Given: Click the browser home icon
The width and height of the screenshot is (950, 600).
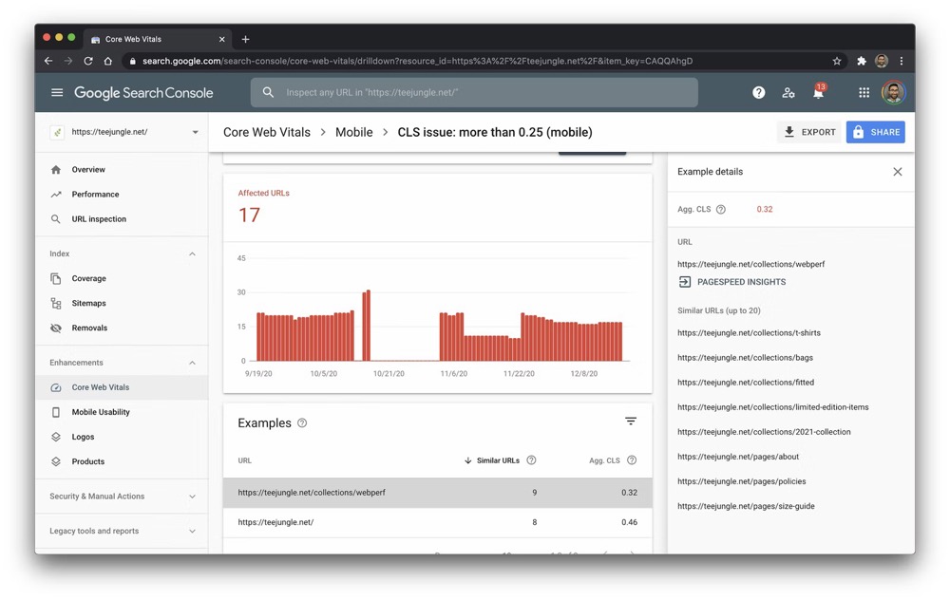Looking at the screenshot, I should [108, 61].
